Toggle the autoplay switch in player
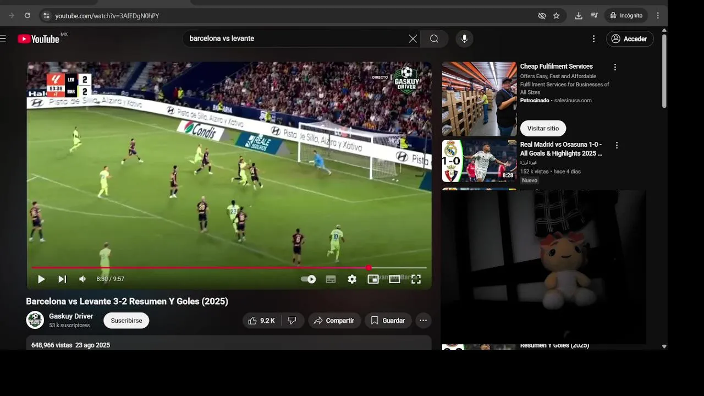 coord(309,279)
